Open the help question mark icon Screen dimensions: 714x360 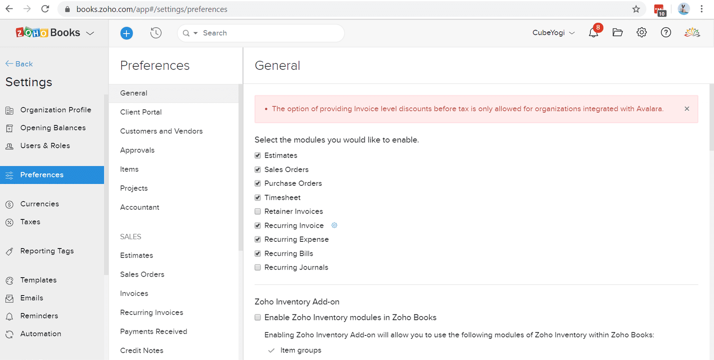[x=666, y=32]
